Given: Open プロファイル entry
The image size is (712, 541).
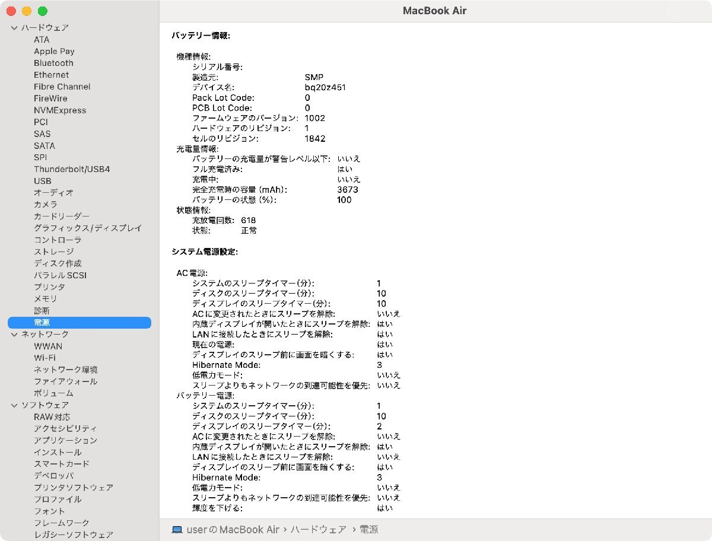Looking at the screenshot, I should coord(58,499).
